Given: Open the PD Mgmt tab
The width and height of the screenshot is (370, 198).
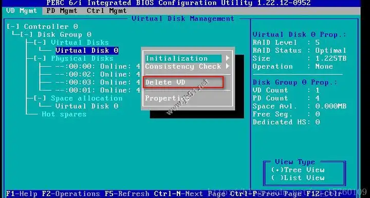Looking at the screenshot, I should pyautogui.click(x=62, y=11).
